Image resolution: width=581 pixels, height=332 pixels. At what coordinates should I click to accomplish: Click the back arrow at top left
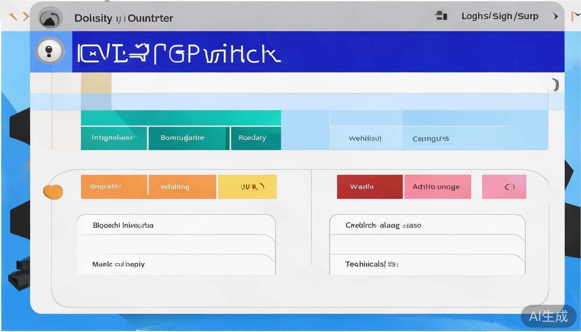pyautogui.click(x=13, y=17)
